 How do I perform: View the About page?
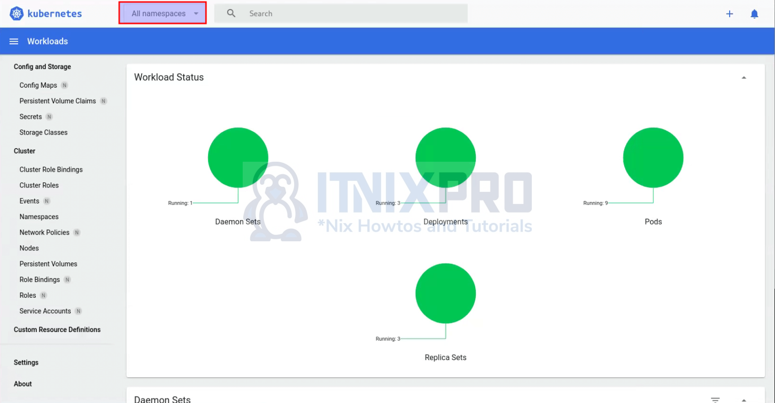23,384
